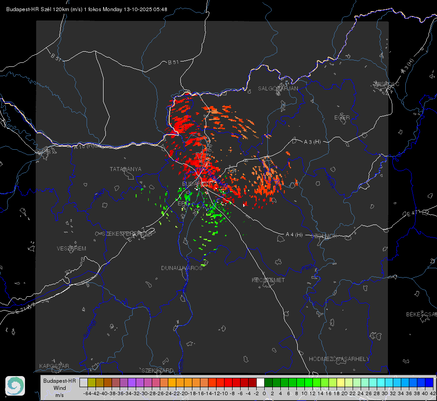This screenshot has width=437, height=401.
Task: Click the SZÉKESFEHÉRVÁR city label
Action: (x=127, y=234)
